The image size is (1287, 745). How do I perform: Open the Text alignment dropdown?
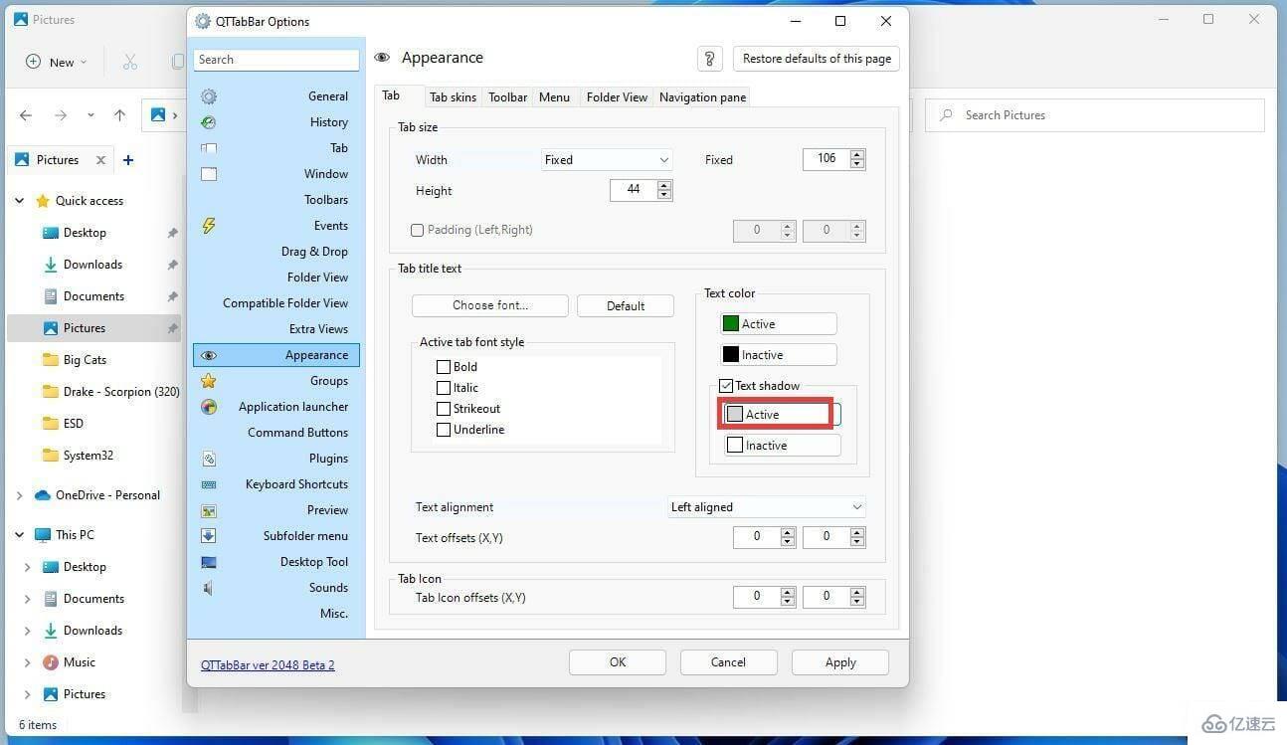point(767,507)
